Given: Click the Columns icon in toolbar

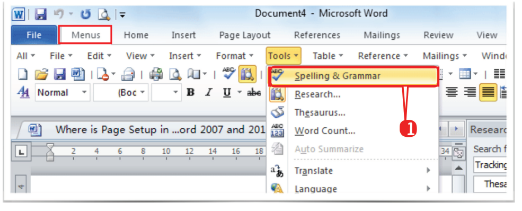Looking at the screenshot, I should coord(499,74).
